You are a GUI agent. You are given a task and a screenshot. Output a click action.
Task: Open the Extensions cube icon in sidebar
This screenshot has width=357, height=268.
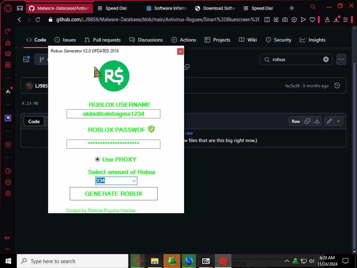8,182
